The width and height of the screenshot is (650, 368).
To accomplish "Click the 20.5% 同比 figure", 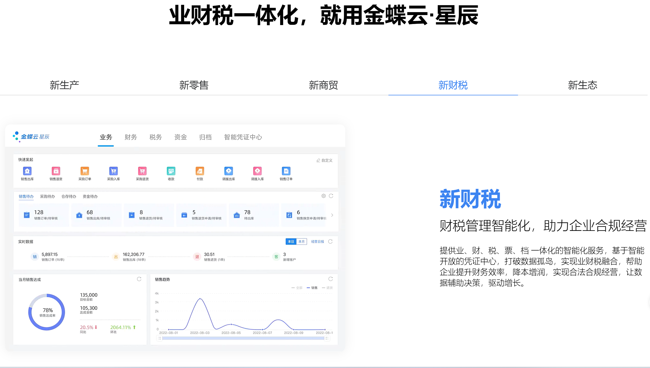I will (89, 327).
